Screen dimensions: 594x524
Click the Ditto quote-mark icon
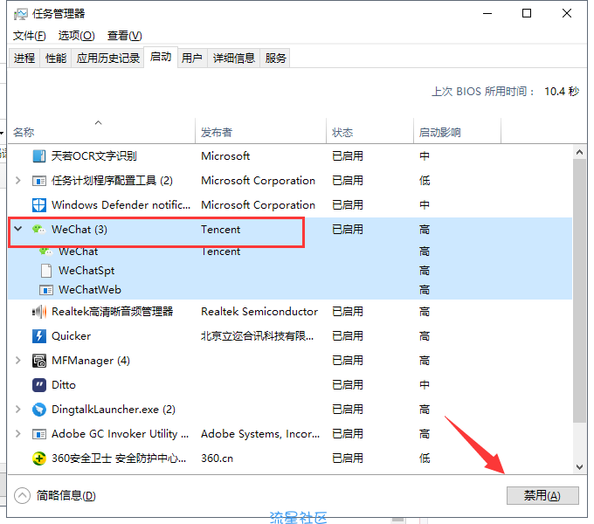pyautogui.click(x=39, y=385)
